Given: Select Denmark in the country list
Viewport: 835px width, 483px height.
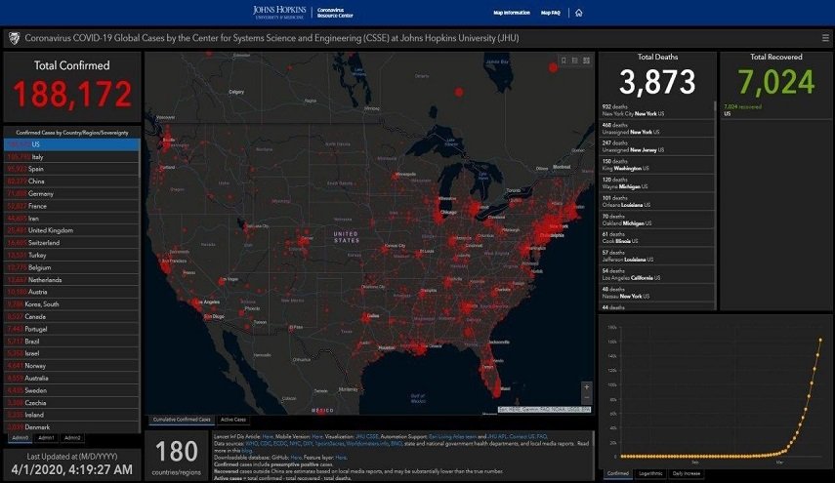Looking at the screenshot, I should (x=72, y=427).
